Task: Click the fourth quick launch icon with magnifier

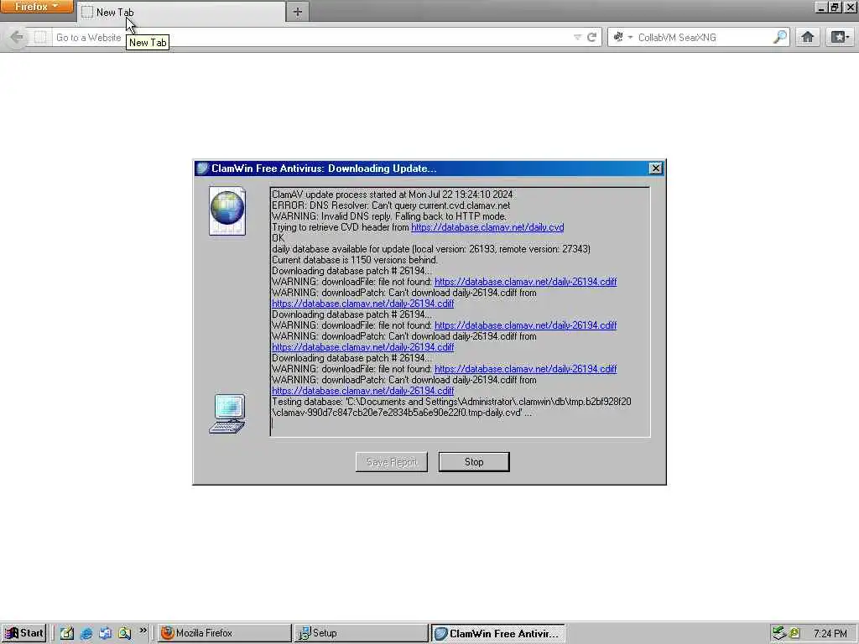Action: 124,634
